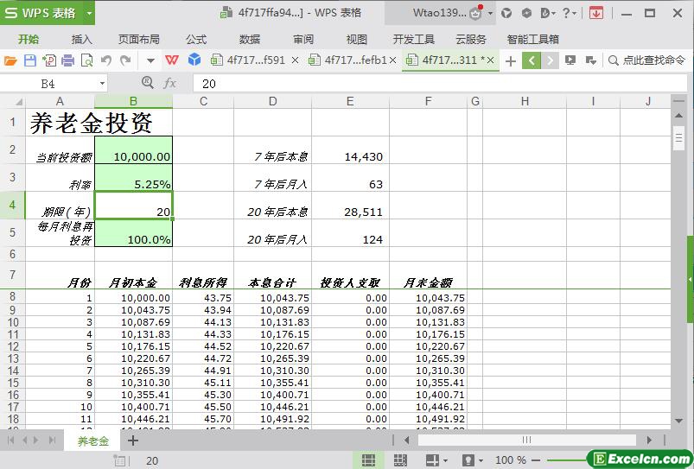The height and width of the screenshot is (469, 694).
Task: Click the red WPS home icon
Action: (x=173, y=60)
